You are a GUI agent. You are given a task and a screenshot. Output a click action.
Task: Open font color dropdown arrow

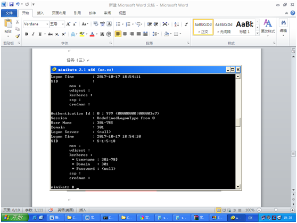click(x=97, y=34)
